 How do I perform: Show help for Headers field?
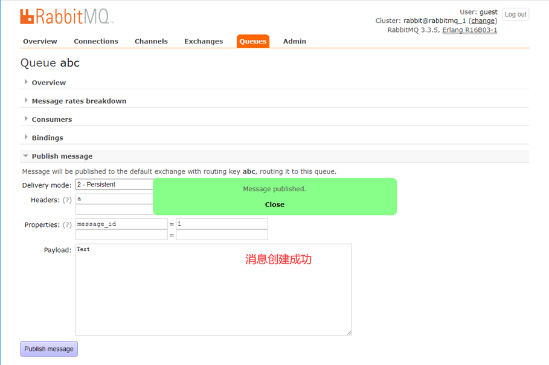(67, 200)
